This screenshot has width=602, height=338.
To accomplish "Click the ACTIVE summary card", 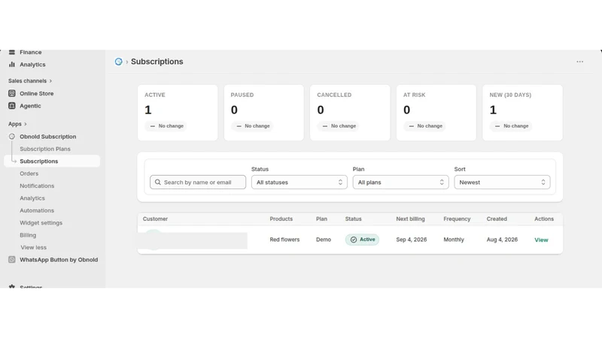I will pos(178,113).
